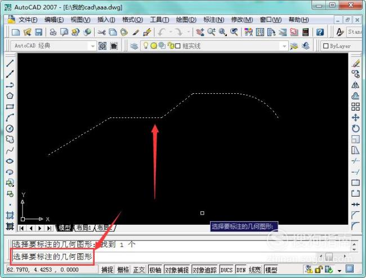Viewport: 366px width, 278px height.
Task: Open the 修改(M) menu
Action: (x=242, y=20)
